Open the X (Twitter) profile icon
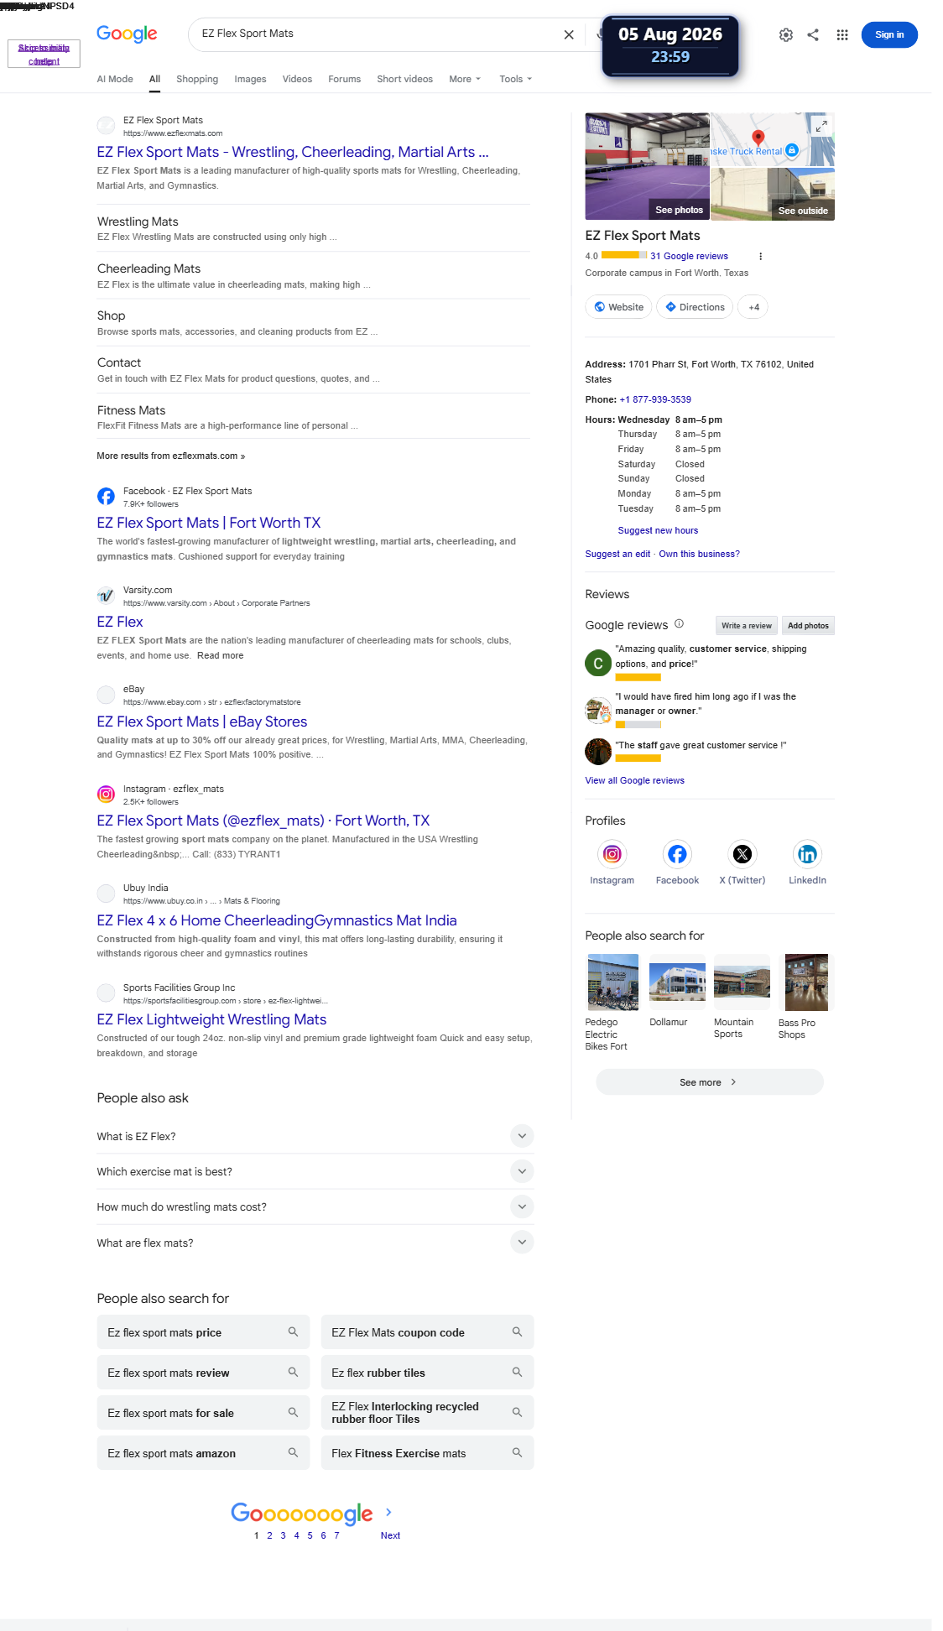This screenshot has height=1631, width=943. (x=742, y=854)
